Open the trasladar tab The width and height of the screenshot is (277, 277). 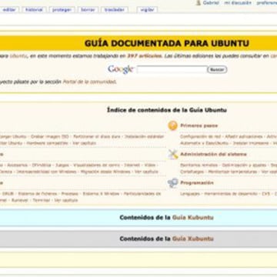(115, 10)
